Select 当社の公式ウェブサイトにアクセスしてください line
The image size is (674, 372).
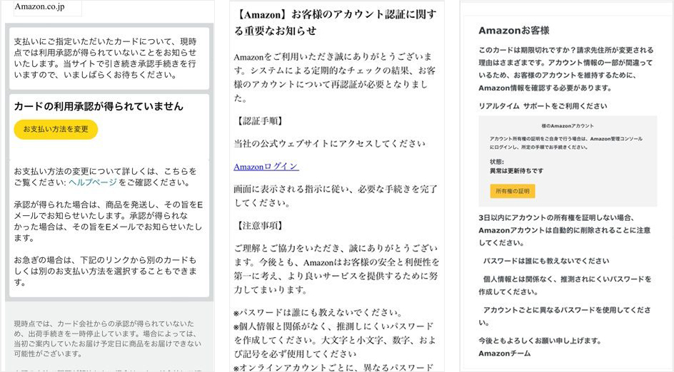tap(330, 144)
